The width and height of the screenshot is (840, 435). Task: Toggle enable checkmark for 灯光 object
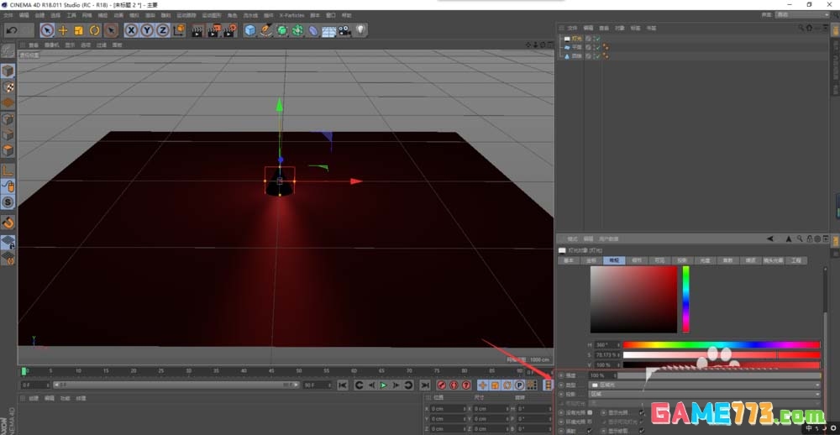coord(597,39)
